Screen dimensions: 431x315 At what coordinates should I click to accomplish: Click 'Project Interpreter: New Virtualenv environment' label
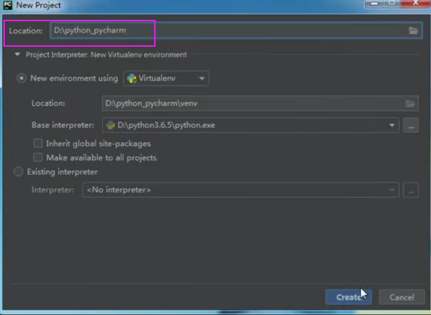106,55
